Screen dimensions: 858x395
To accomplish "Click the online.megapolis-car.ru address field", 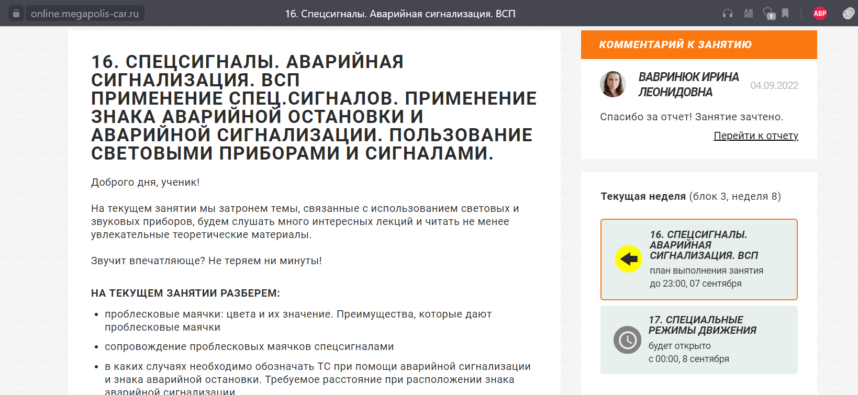I will [x=85, y=14].
